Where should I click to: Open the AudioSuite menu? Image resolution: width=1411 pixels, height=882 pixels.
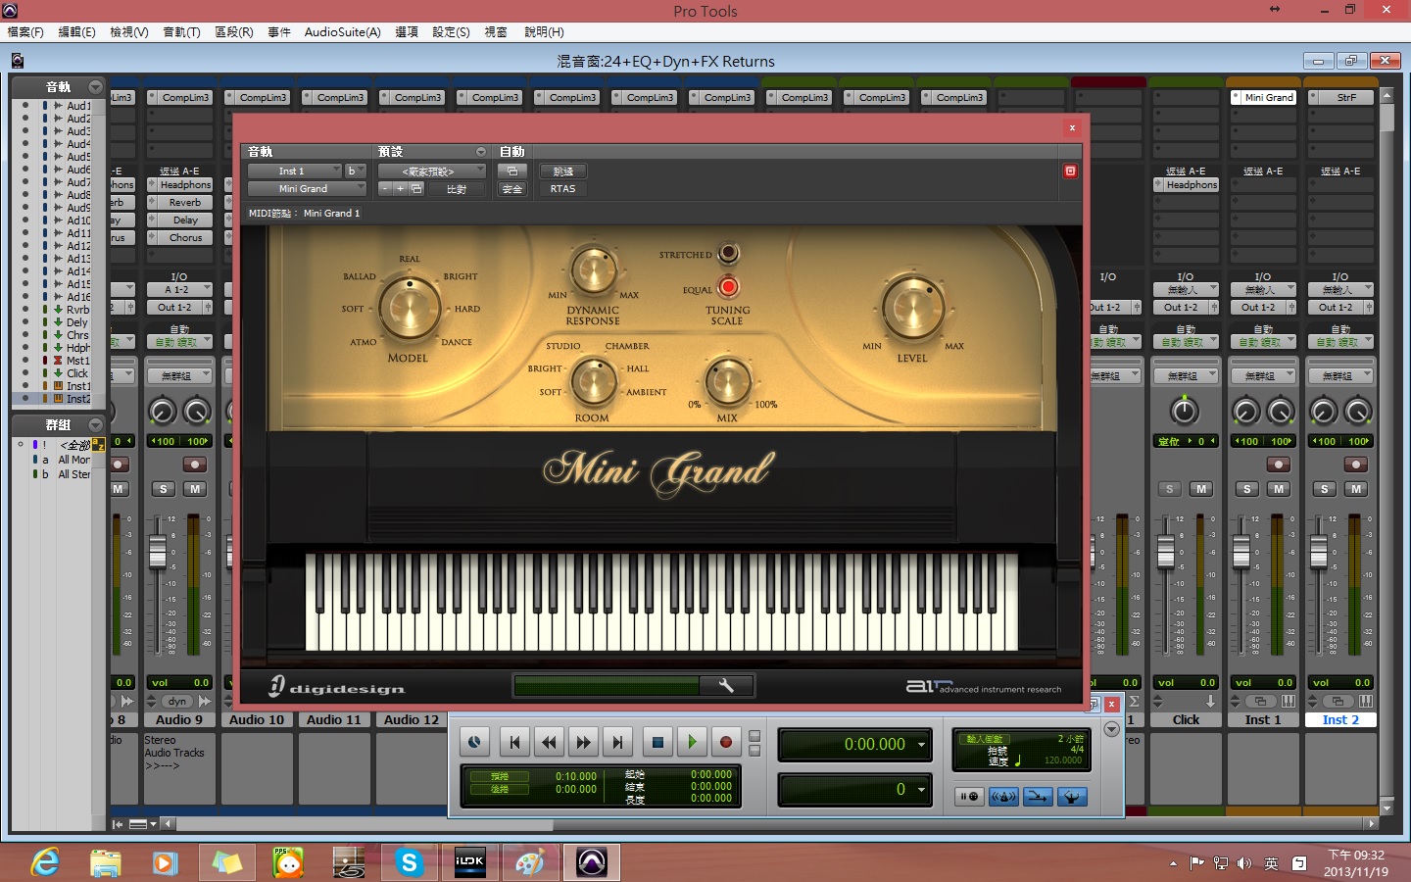(342, 31)
